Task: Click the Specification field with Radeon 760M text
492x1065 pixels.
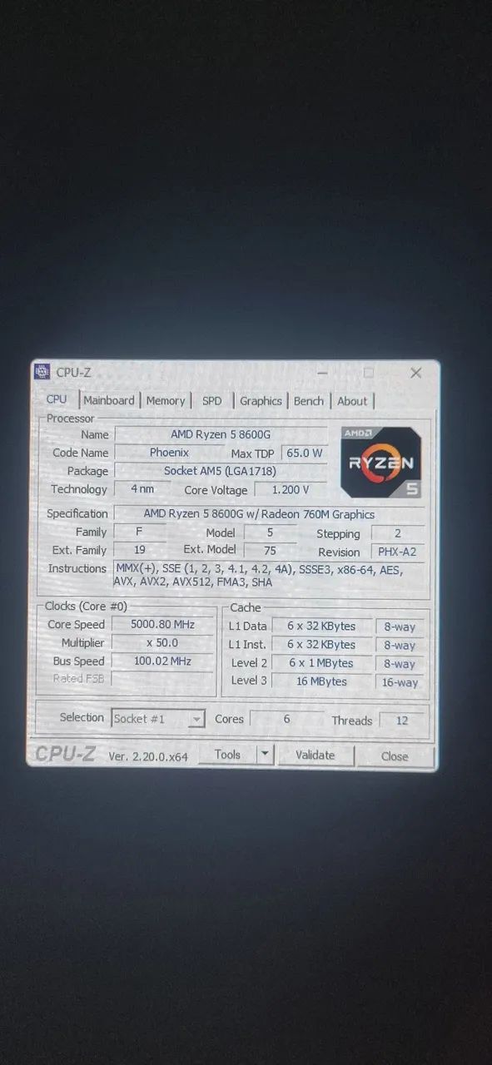Action: pos(268,514)
